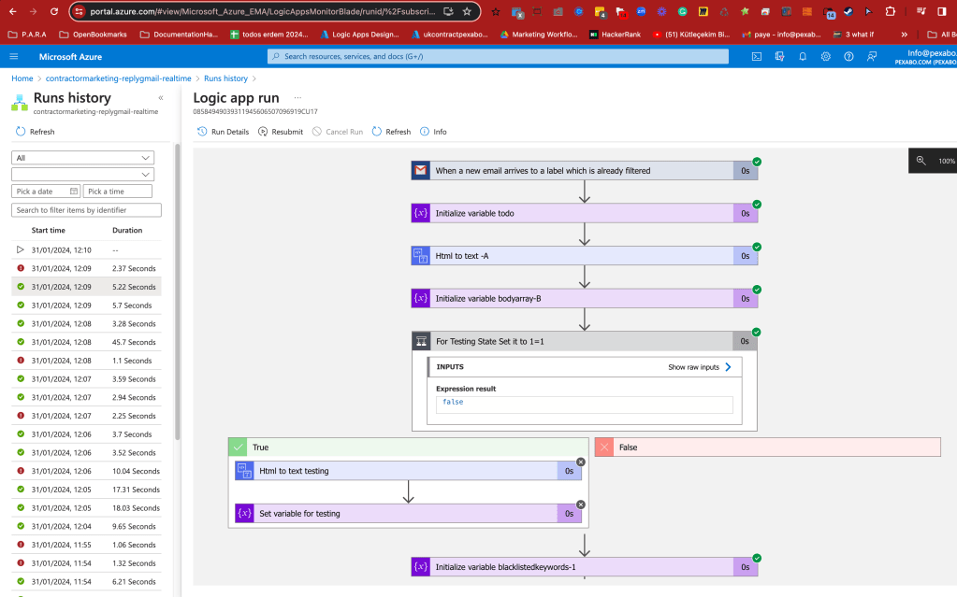957x597 pixels.
Task: Click the browser back arrow
Action: [13, 11]
